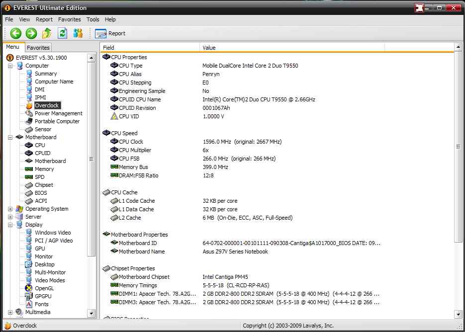
Task: Click the Value column header
Action: (292, 47)
